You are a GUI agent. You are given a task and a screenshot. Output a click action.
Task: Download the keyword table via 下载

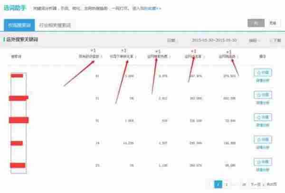click(276, 41)
